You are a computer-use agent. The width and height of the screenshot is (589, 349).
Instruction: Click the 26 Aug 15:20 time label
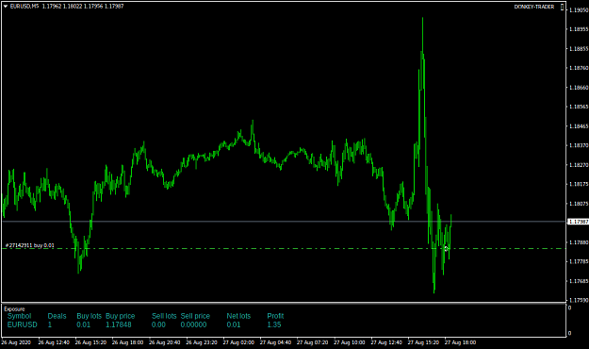(x=90, y=342)
